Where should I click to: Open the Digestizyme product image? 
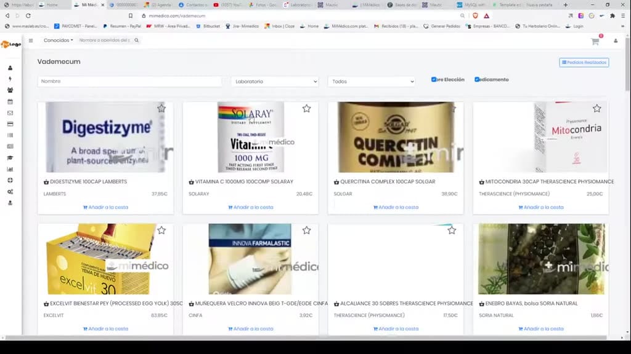coord(105,137)
